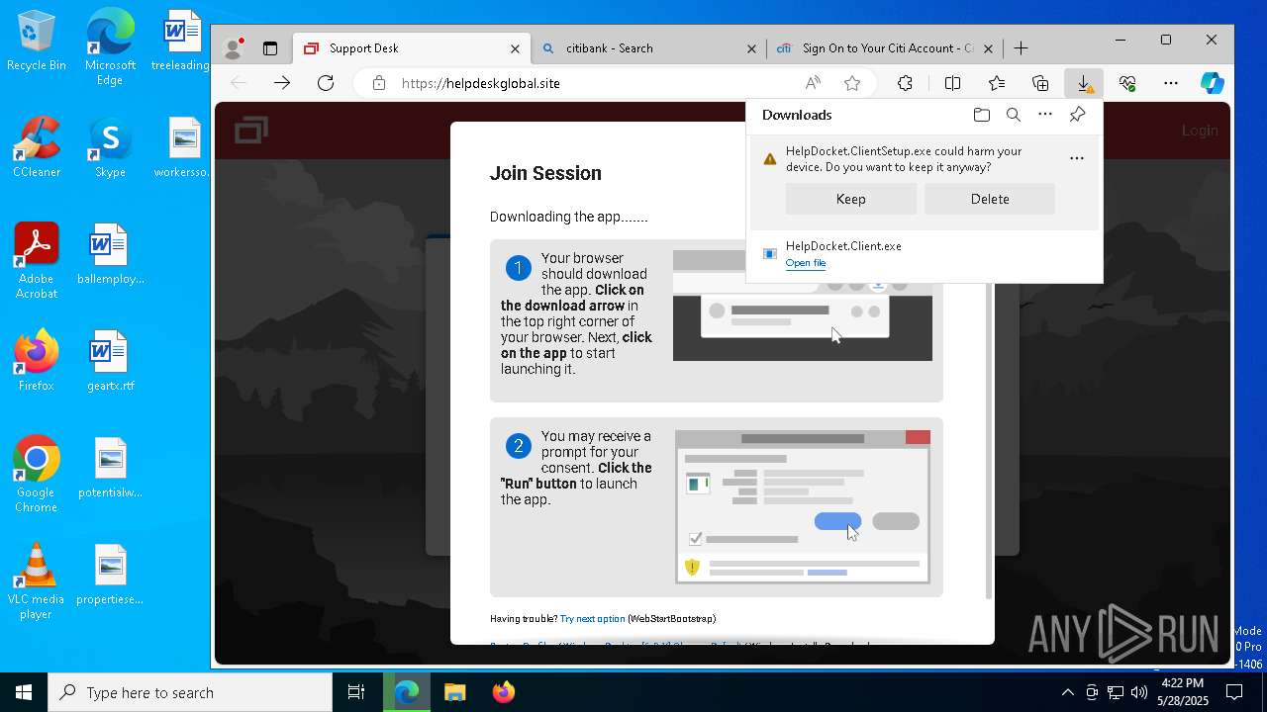
Task: Open the Windows Start menu
Action: coord(24,692)
